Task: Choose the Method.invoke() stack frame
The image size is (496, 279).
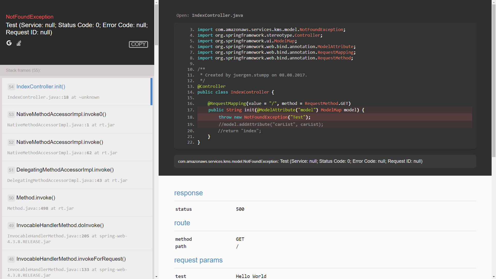Action: point(36,198)
